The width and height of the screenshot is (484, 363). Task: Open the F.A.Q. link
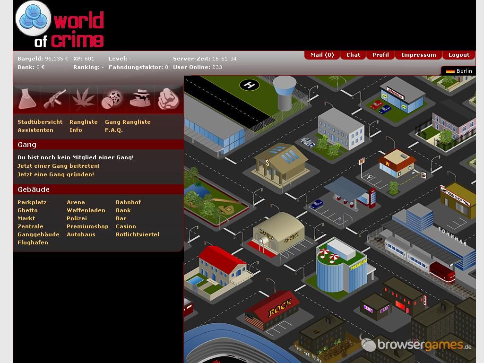click(113, 130)
